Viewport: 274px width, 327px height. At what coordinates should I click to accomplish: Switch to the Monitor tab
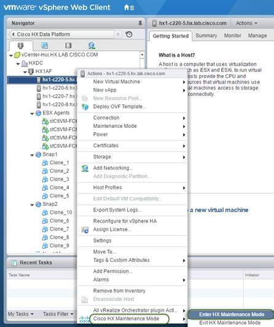(x=233, y=36)
